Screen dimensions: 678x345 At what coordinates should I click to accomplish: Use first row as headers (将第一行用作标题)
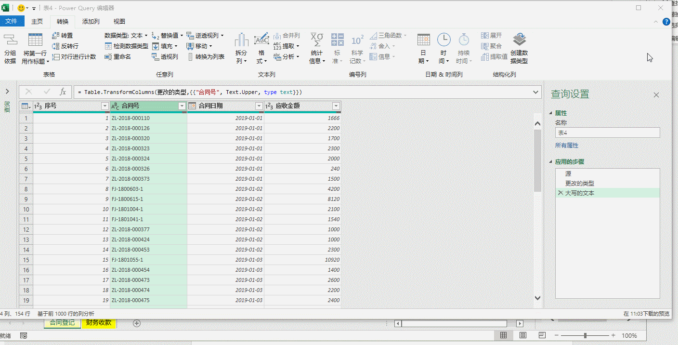click(x=35, y=49)
